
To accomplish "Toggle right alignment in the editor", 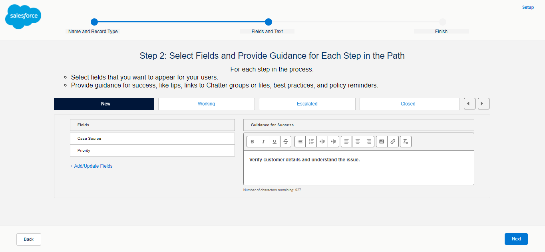I will (368, 141).
